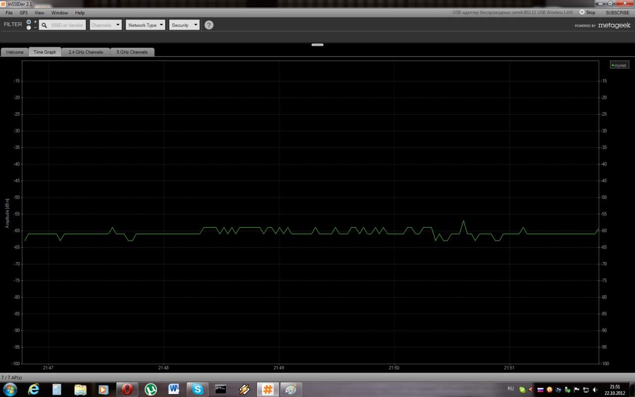Switch to the Time Graph tab

click(45, 52)
